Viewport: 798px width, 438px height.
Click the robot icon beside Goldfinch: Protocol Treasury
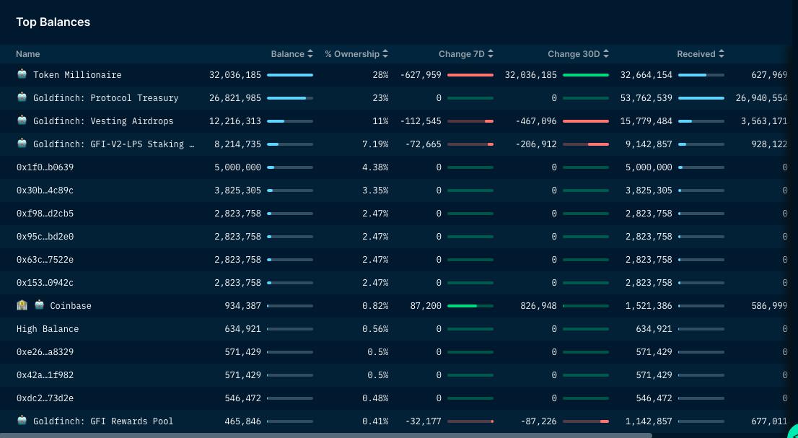22,97
